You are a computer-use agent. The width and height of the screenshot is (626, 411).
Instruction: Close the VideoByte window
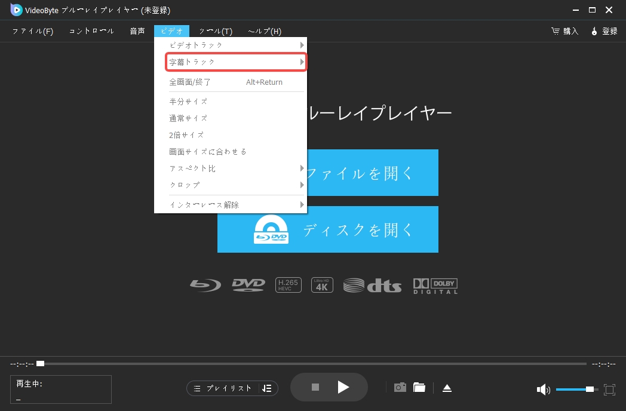click(609, 10)
